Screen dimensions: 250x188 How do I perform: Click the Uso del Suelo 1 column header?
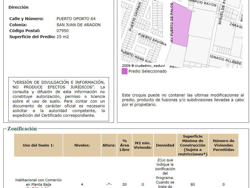tap(38, 145)
